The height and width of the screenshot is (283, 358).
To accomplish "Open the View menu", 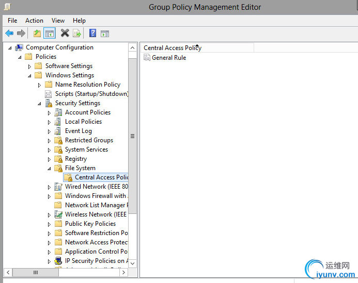I will point(58,21).
